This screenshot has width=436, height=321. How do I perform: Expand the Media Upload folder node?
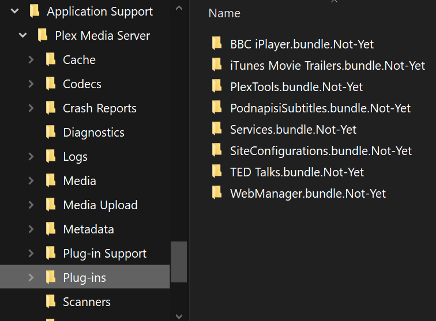pos(31,205)
